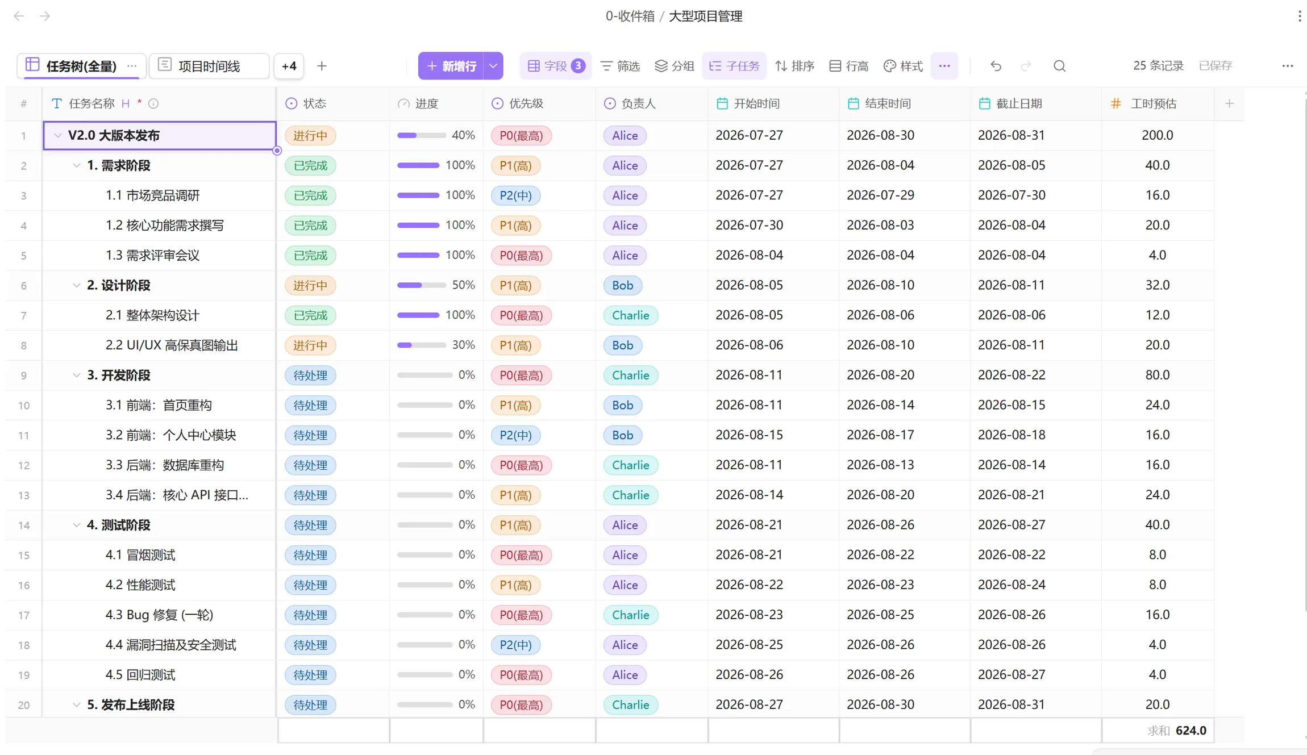
Task: Click 1.3 需求评审会议 task name
Action: [x=152, y=255]
